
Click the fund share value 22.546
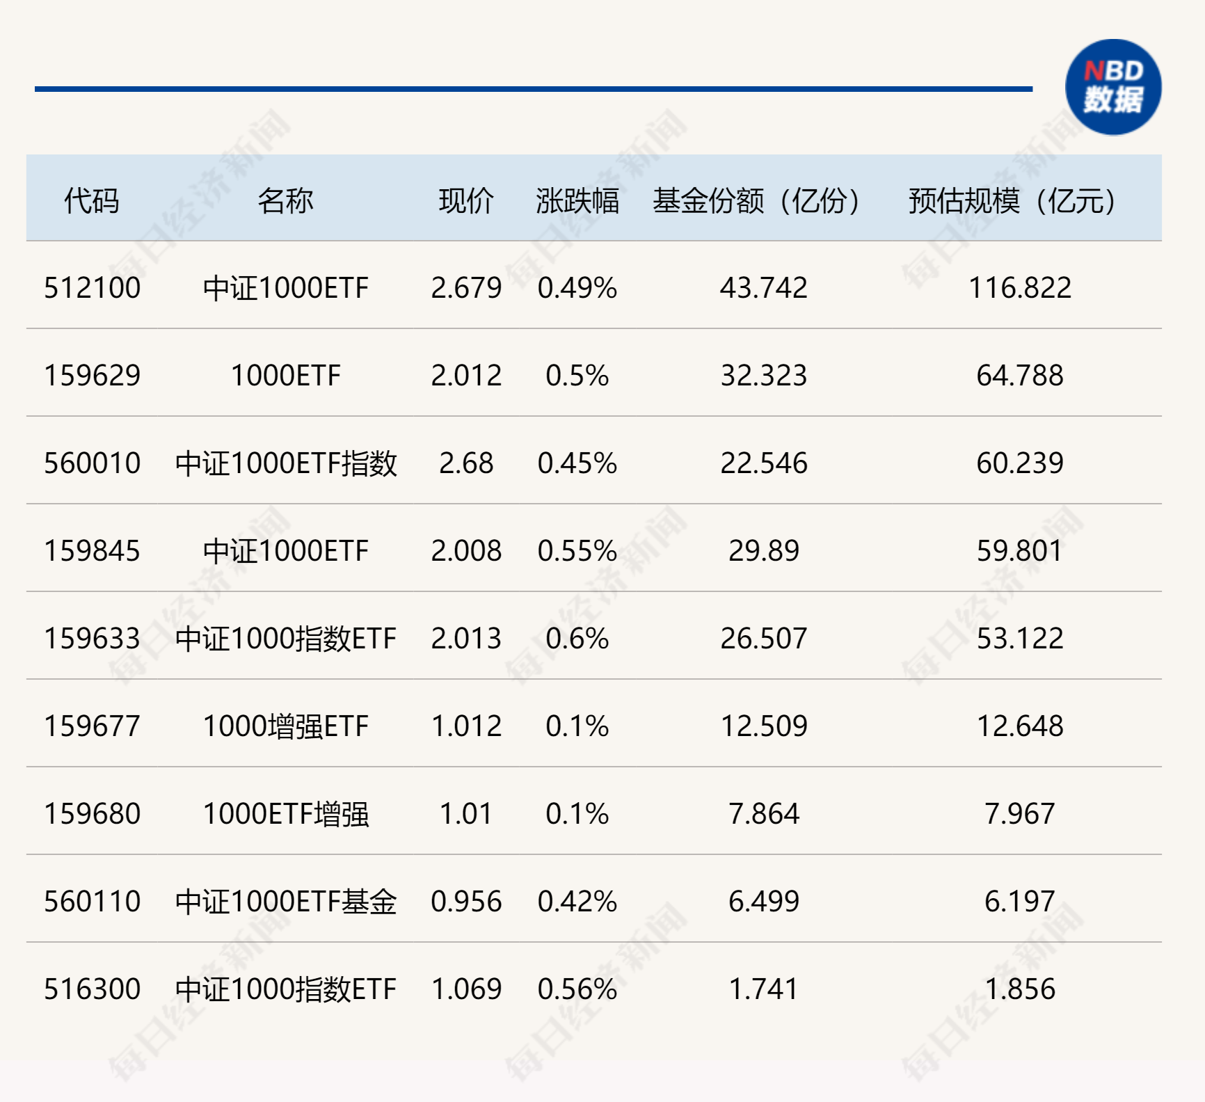click(x=764, y=463)
